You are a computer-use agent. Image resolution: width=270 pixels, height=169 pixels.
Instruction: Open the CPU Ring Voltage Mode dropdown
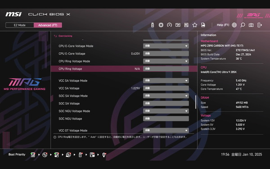[166, 61]
